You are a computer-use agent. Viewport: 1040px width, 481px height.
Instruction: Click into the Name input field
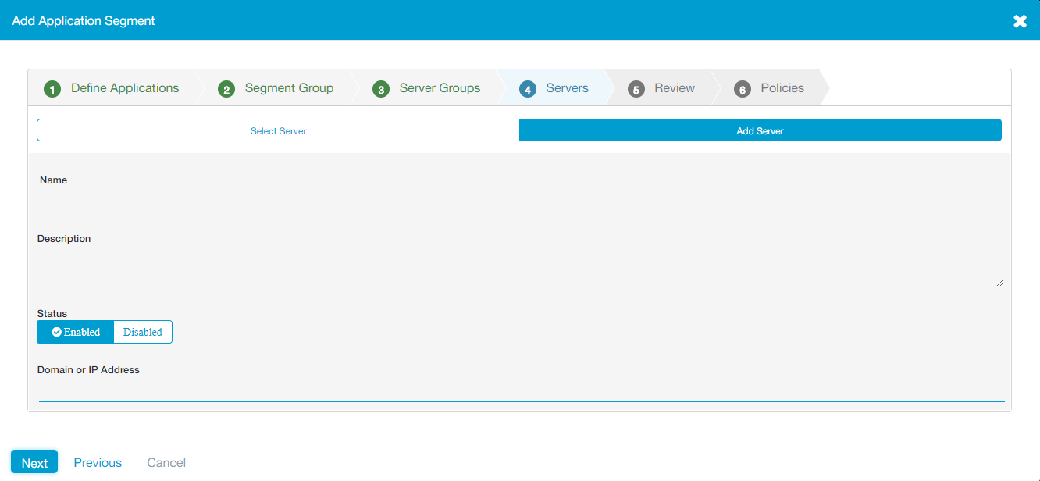tap(521, 201)
